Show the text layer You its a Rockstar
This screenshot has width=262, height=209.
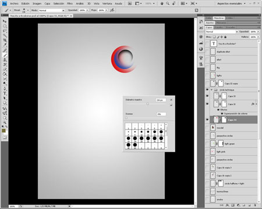(207, 44)
